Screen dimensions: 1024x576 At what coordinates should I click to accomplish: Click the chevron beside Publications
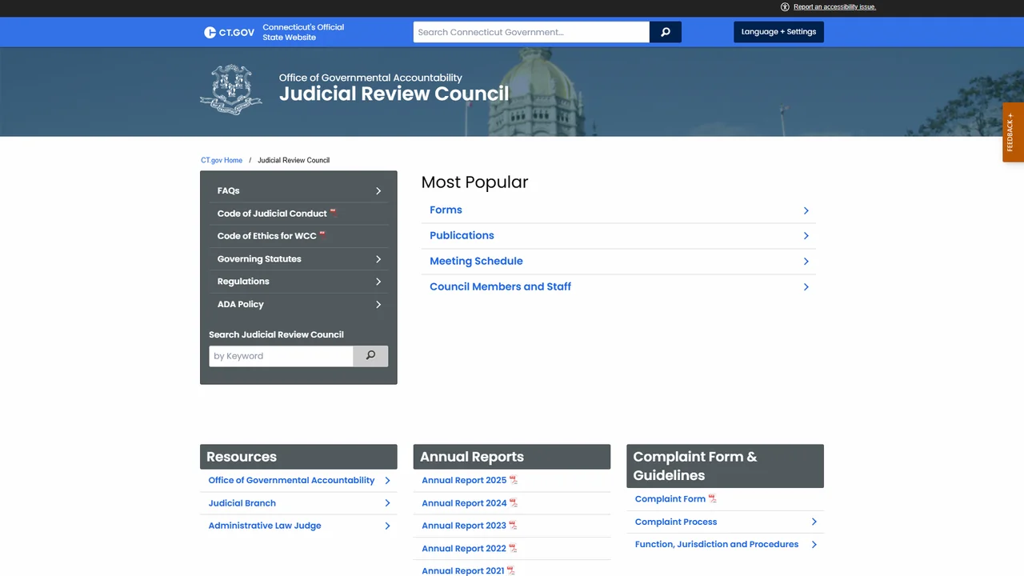tap(806, 236)
